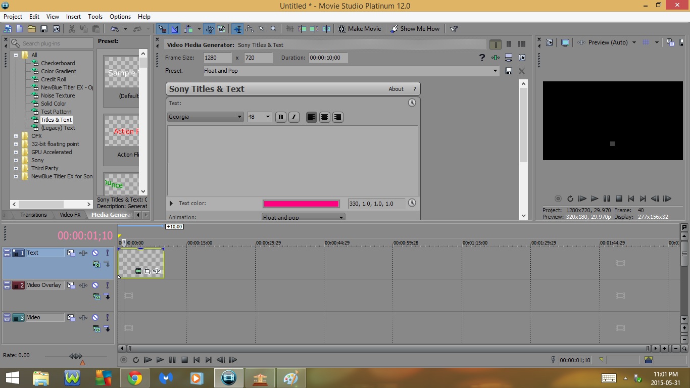The height and width of the screenshot is (388, 690).
Task: Open Track Motion on the Video track
Action: [71, 318]
